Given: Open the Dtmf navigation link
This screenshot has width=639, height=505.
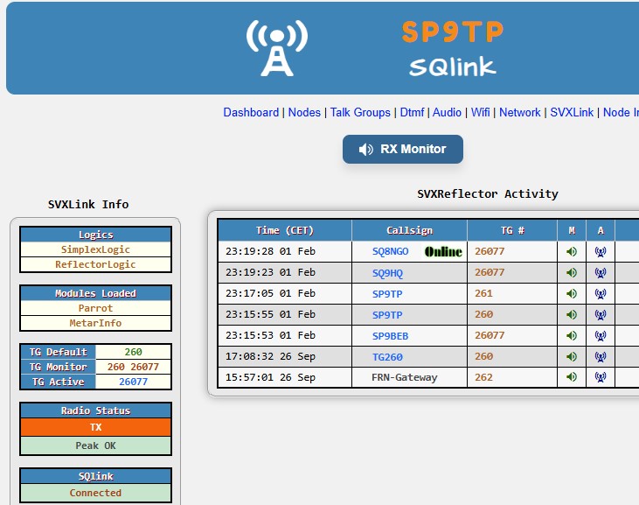Looking at the screenshot, I should 412,112.
